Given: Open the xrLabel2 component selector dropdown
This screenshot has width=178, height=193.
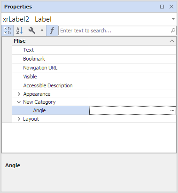Looking at the screenshot, I should 173,19.
